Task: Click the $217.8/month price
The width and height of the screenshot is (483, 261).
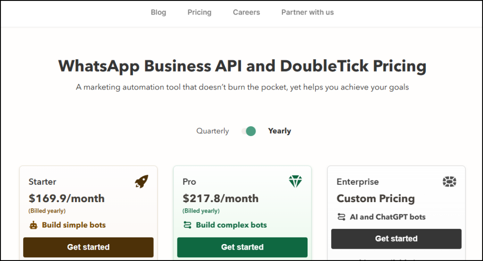Action: tap(221, 198)
